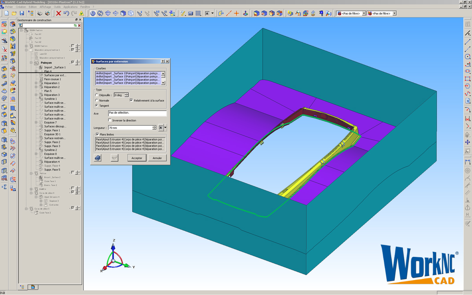
Task: Enable Inverser la direction checkbox
Action: (x=110, y=120)
